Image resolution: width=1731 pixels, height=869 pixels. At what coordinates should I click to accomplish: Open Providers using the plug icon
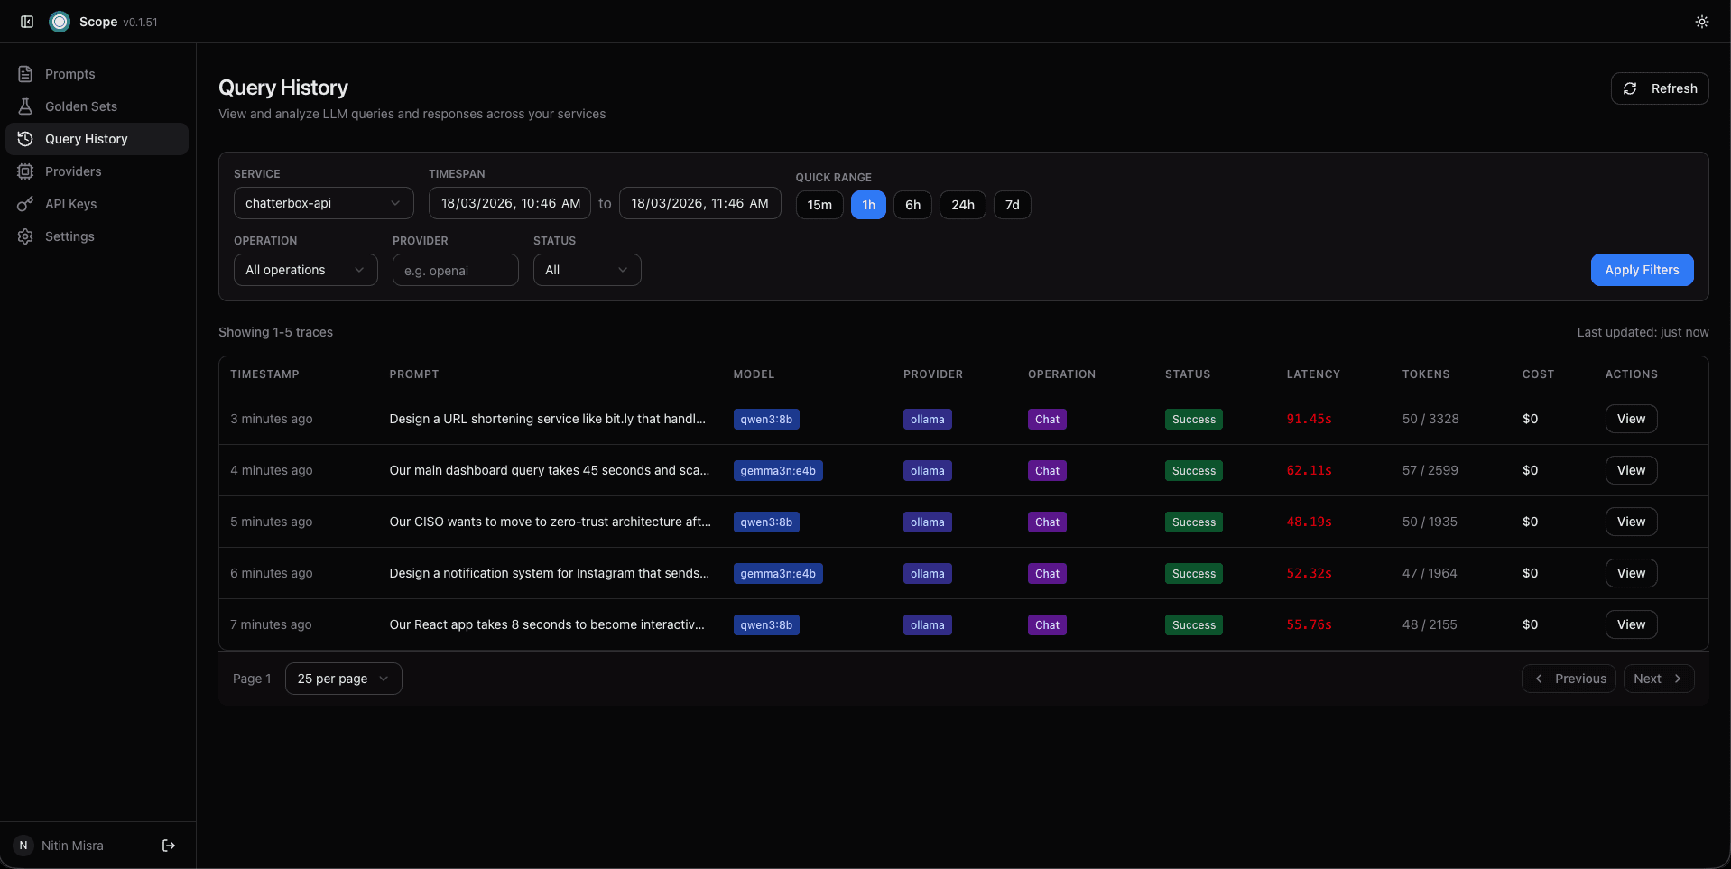click(25, 171)
